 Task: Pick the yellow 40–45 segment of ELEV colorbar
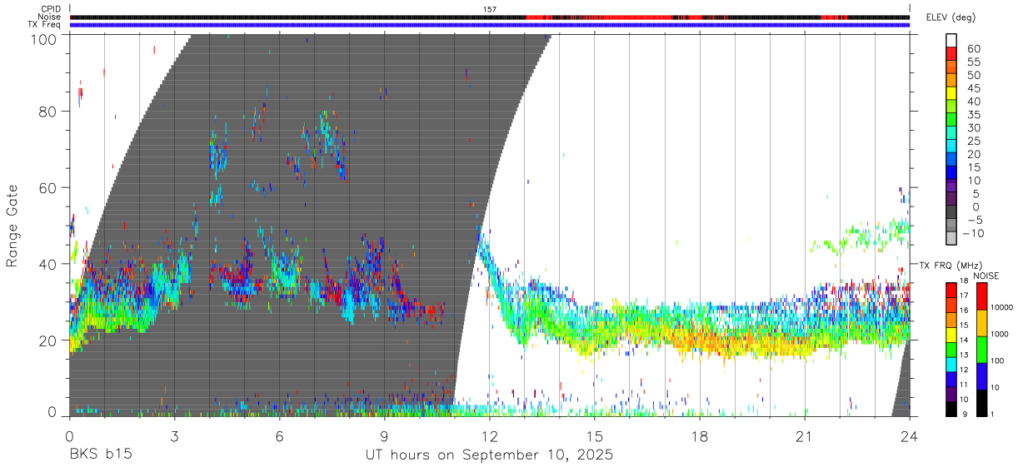[952, 95]
